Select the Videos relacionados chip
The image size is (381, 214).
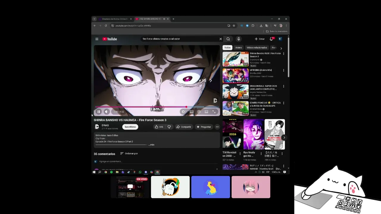(x=257, y=48)
